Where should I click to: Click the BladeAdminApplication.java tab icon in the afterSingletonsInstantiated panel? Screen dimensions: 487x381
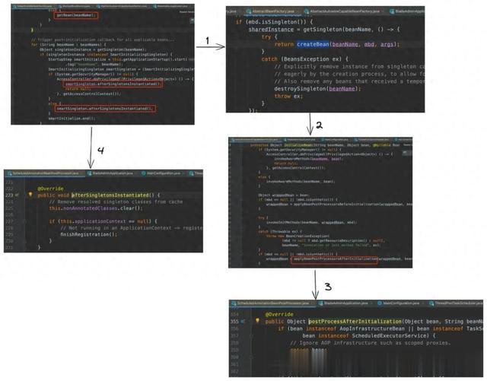click(x=90, y=173)
